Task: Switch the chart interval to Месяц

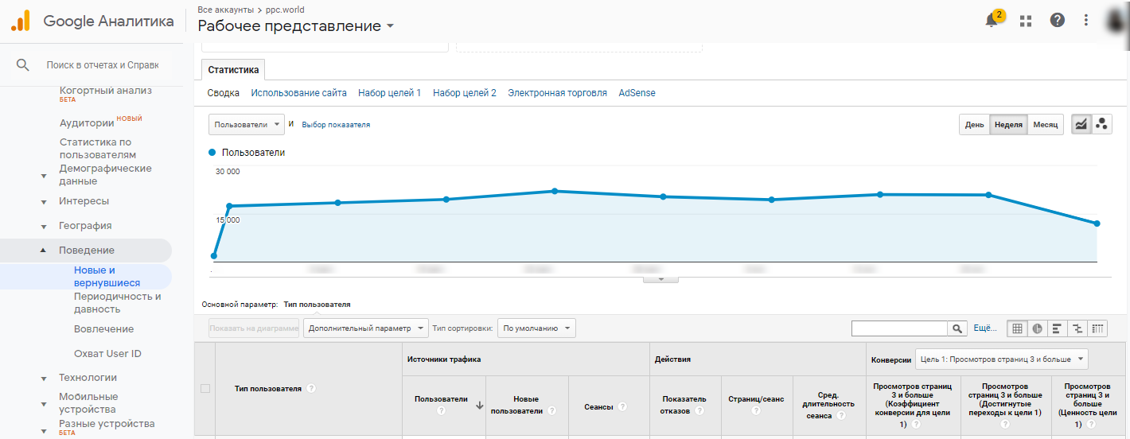Action: [1046, 125]
